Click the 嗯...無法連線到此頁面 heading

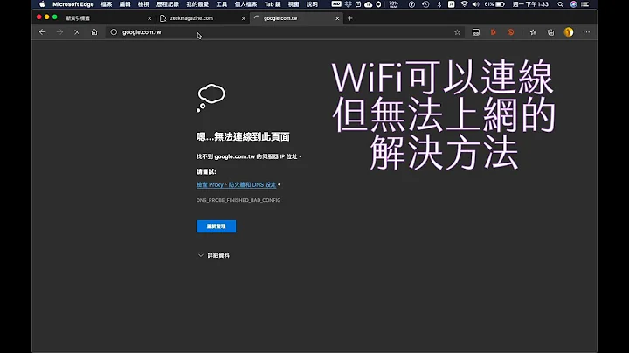coord(243,137)
